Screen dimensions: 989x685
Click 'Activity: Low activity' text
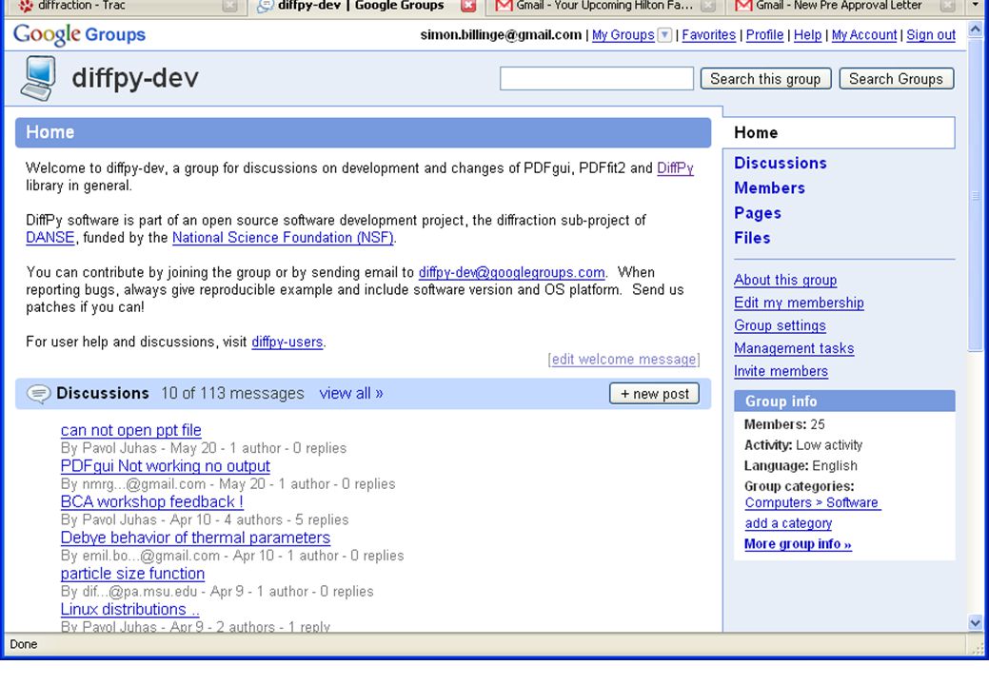pos(803,445)
